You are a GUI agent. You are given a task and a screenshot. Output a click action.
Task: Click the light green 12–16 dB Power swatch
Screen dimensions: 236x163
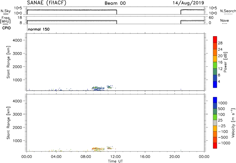(215, 65)
